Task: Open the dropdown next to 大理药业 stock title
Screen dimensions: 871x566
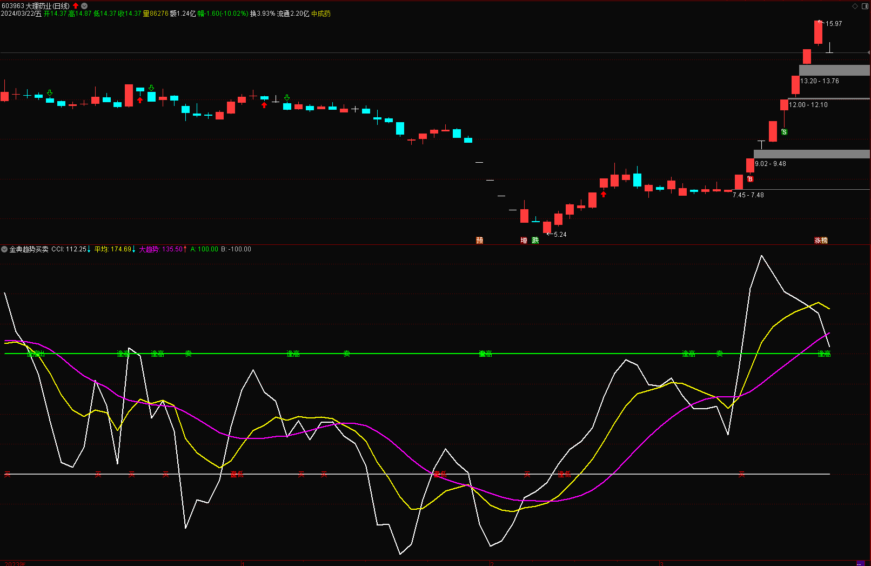Action: click(84, 6)
